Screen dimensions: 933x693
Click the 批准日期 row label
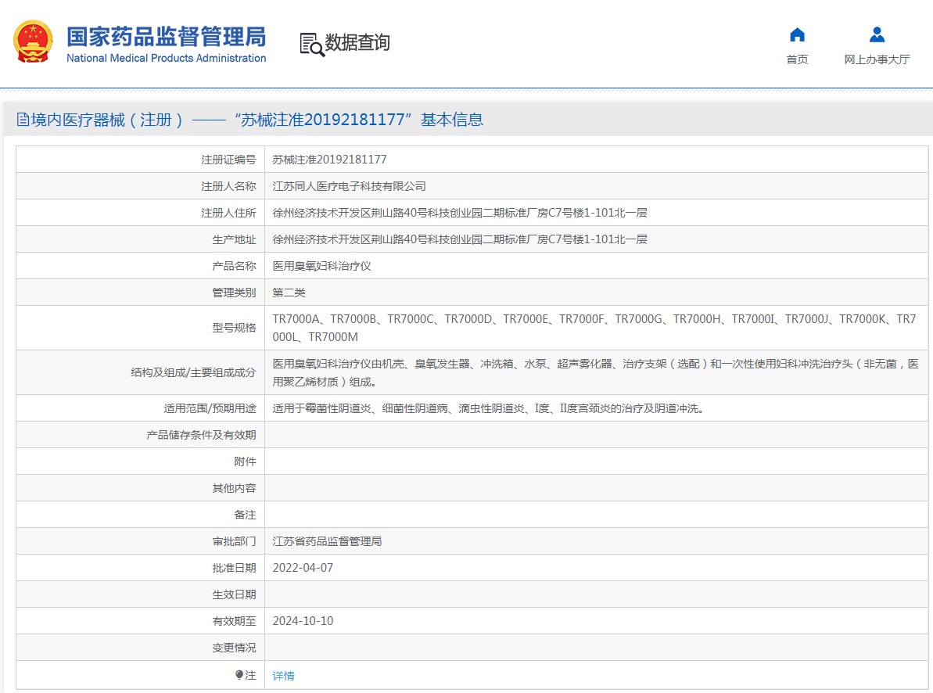click(234, 568)
